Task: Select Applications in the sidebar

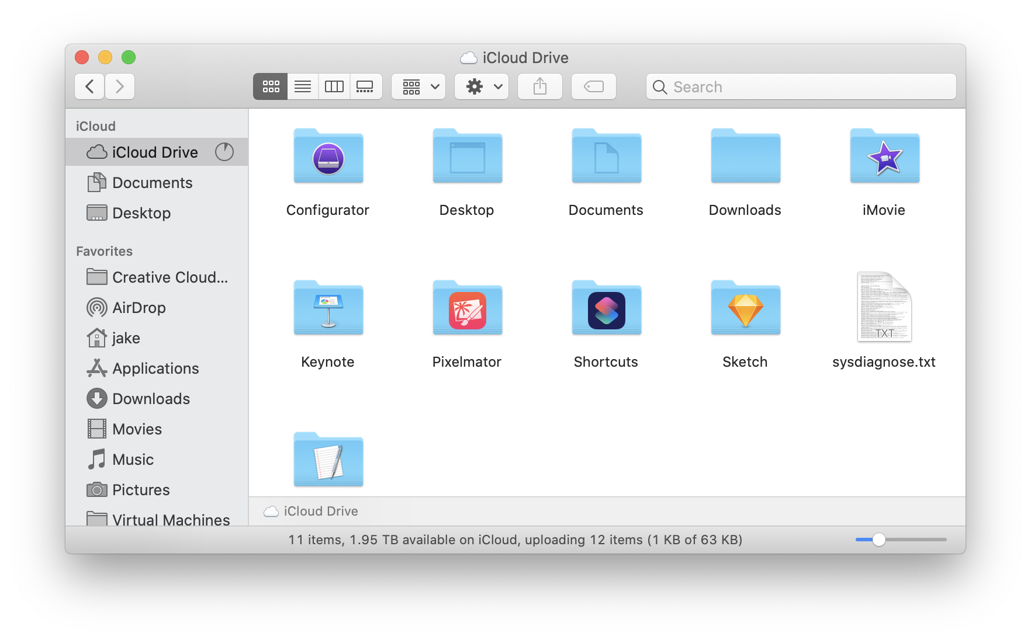Action: [x=155, y=368]
